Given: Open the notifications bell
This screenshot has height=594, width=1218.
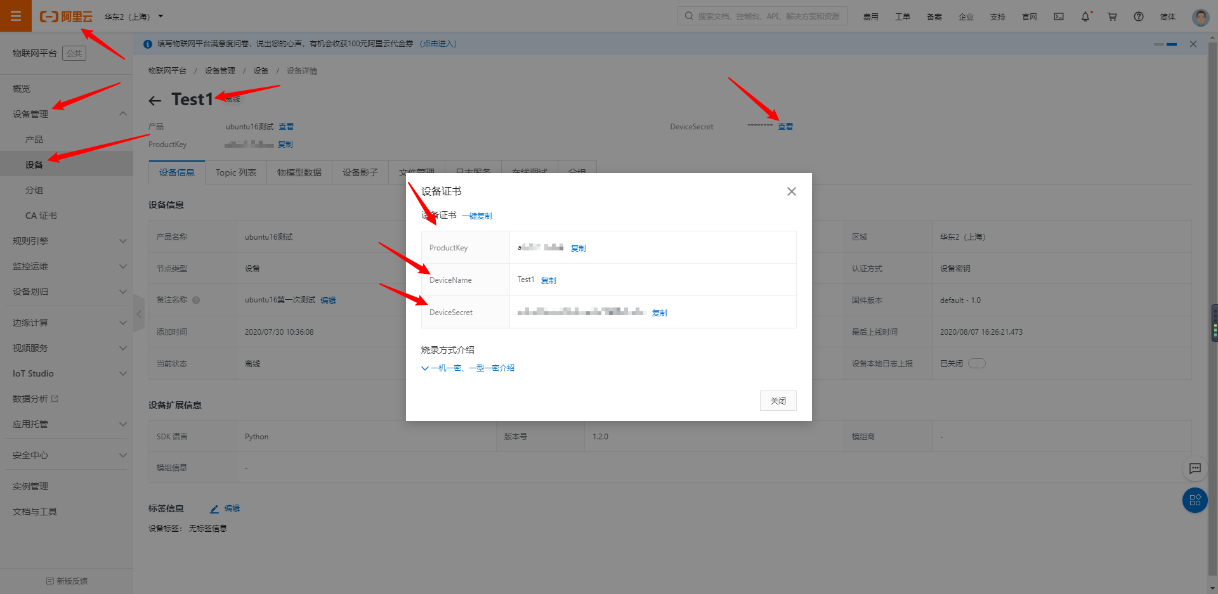Looking at the screenshot, I should point(1085,16).
